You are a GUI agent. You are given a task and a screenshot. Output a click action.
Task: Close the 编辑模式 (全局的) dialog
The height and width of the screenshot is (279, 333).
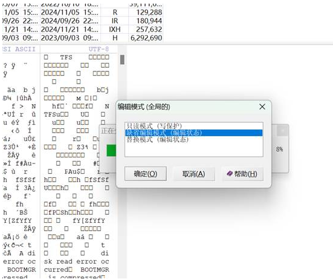click(x=262, y=107)
